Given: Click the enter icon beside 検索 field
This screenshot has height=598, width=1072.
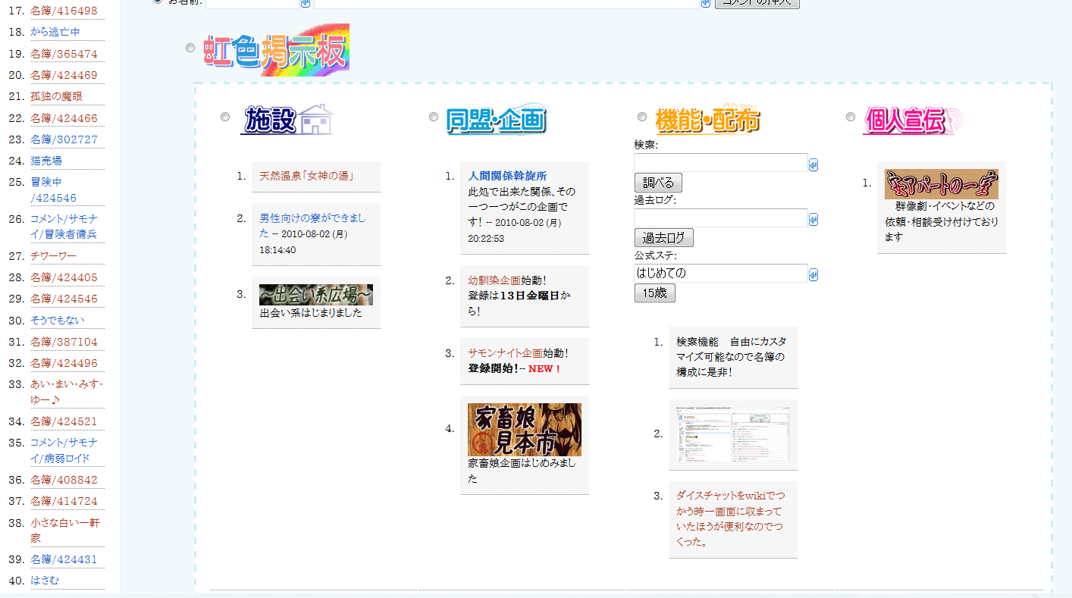Looking at the screenshot, I should (813, 164).
